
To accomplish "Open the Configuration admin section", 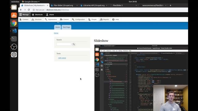I will (78, 19).
